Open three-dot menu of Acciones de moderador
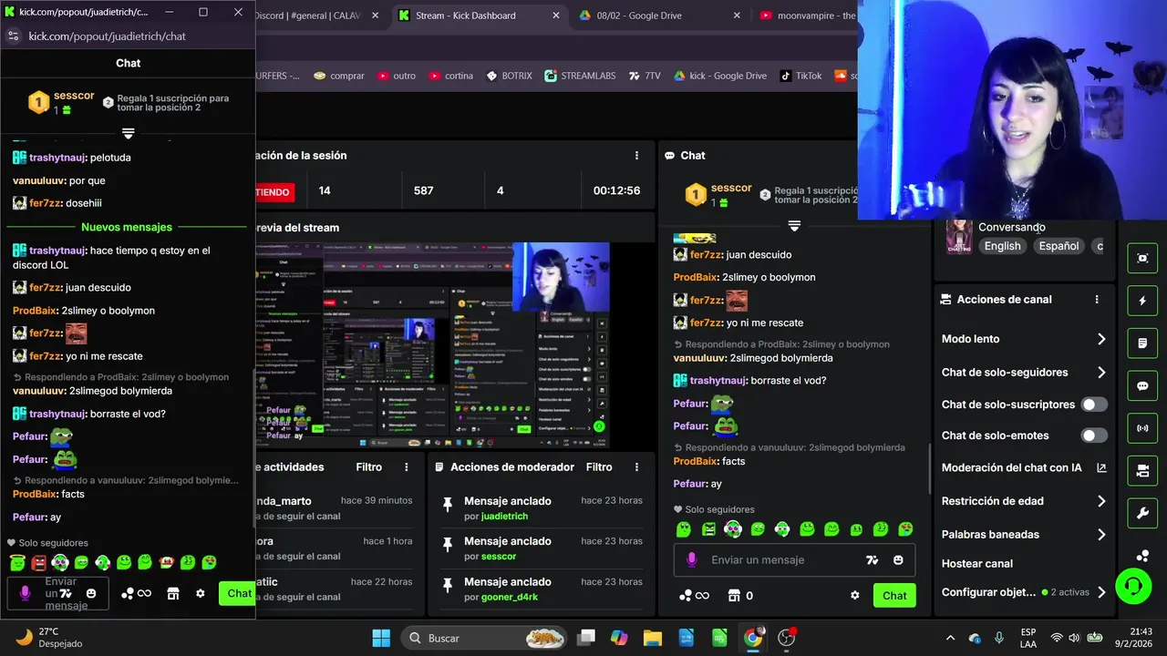 (x=636, y=466)
